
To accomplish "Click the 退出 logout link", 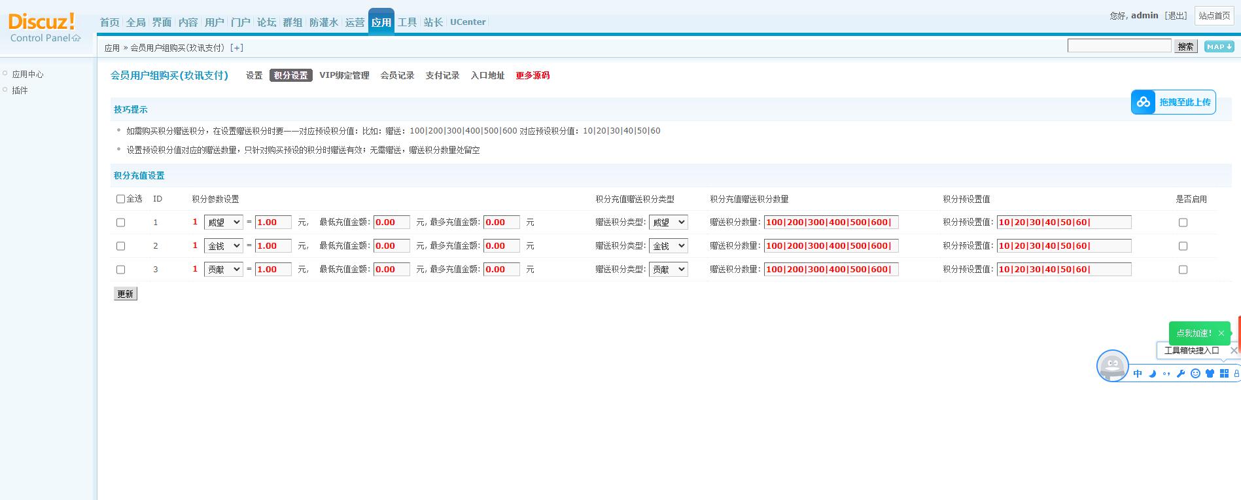I will (1176, 16).
